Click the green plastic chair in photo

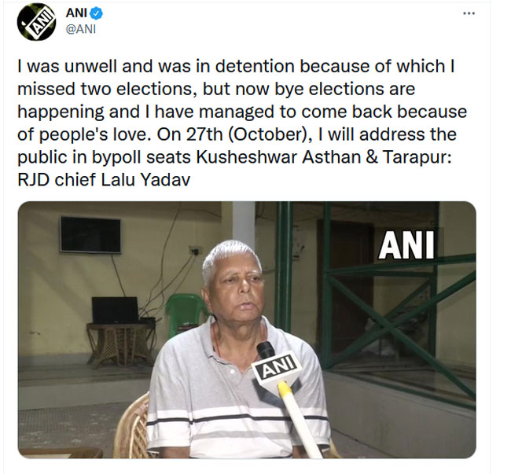(186, 314)
